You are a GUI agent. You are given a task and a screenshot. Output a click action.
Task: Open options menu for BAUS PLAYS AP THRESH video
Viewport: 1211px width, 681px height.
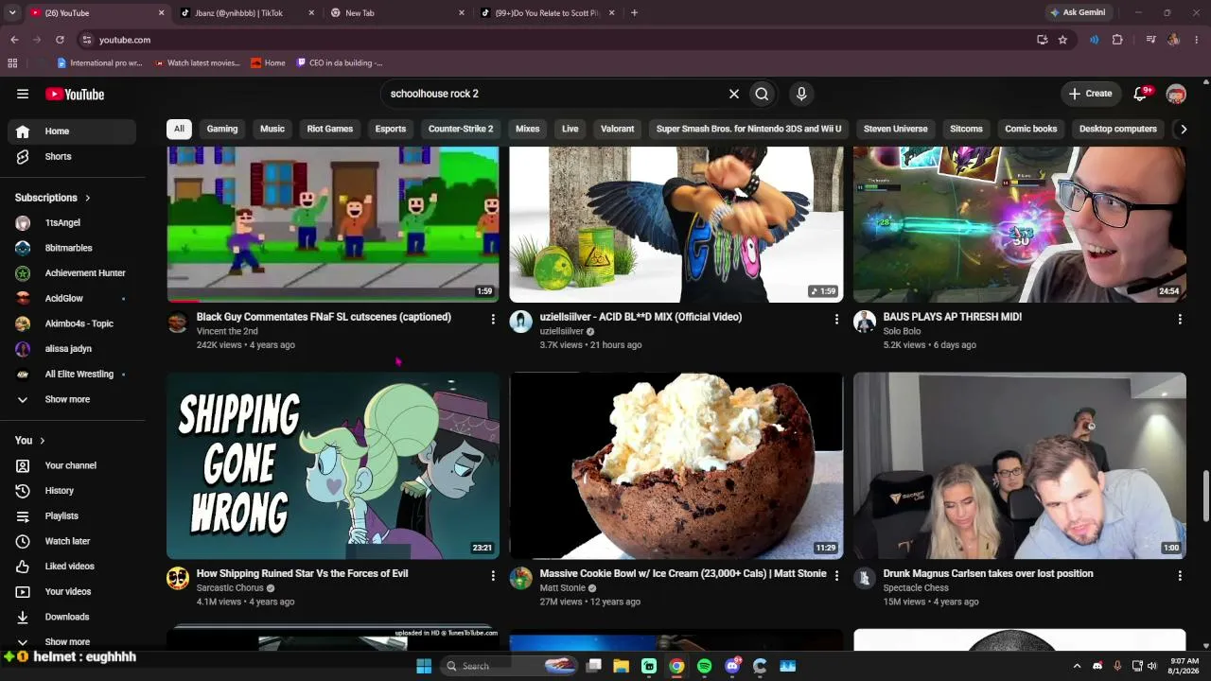pos(1180,320)
